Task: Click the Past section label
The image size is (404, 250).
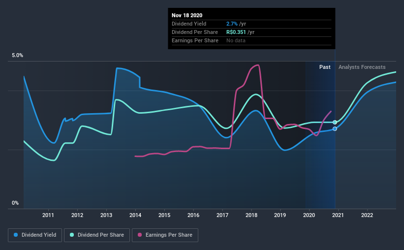Action: point(325,67)
